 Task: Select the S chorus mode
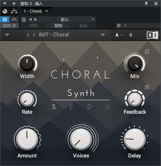[x=54, y=107]
